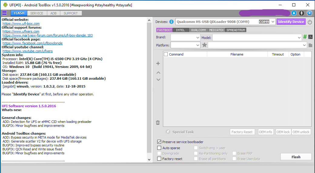Viewport: 315px width, 173px height.
Task: Open the youtube.com/ufixers link
Action: (28, 51)
